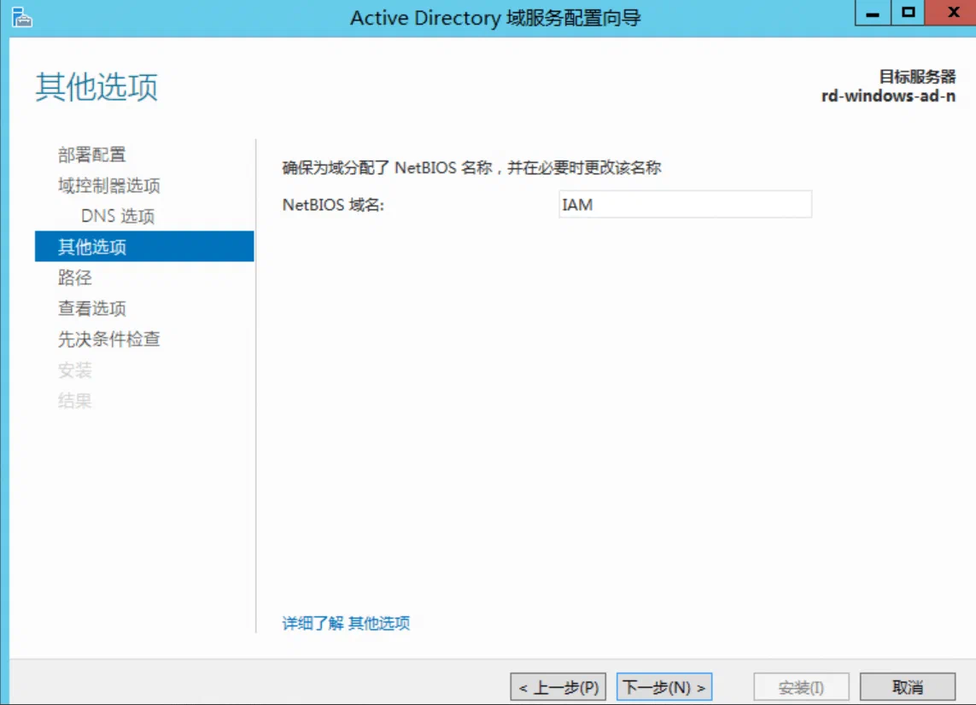Go to 先决条件检查 step

pos(109,339)
